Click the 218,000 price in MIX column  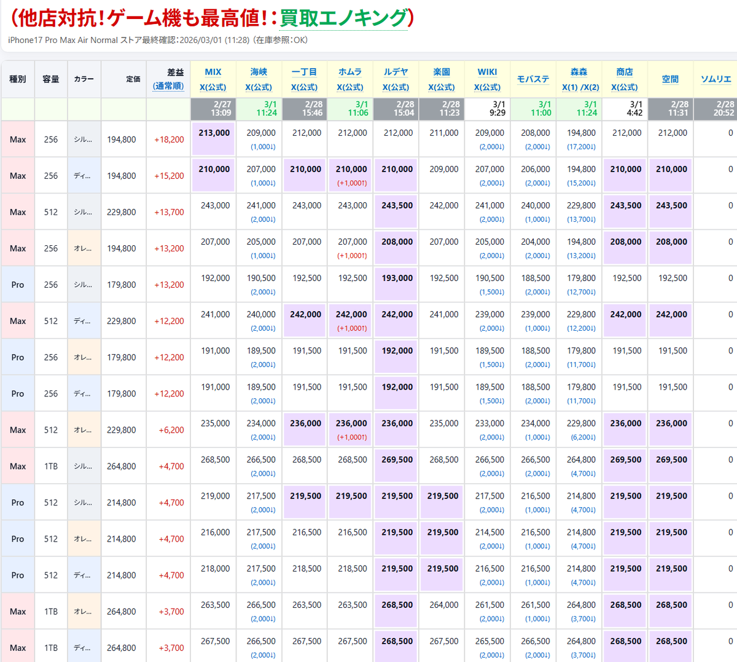216,569
